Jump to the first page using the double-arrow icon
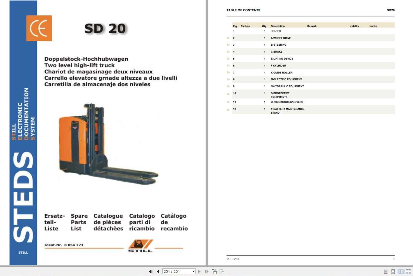 click(x=150, y=271)
